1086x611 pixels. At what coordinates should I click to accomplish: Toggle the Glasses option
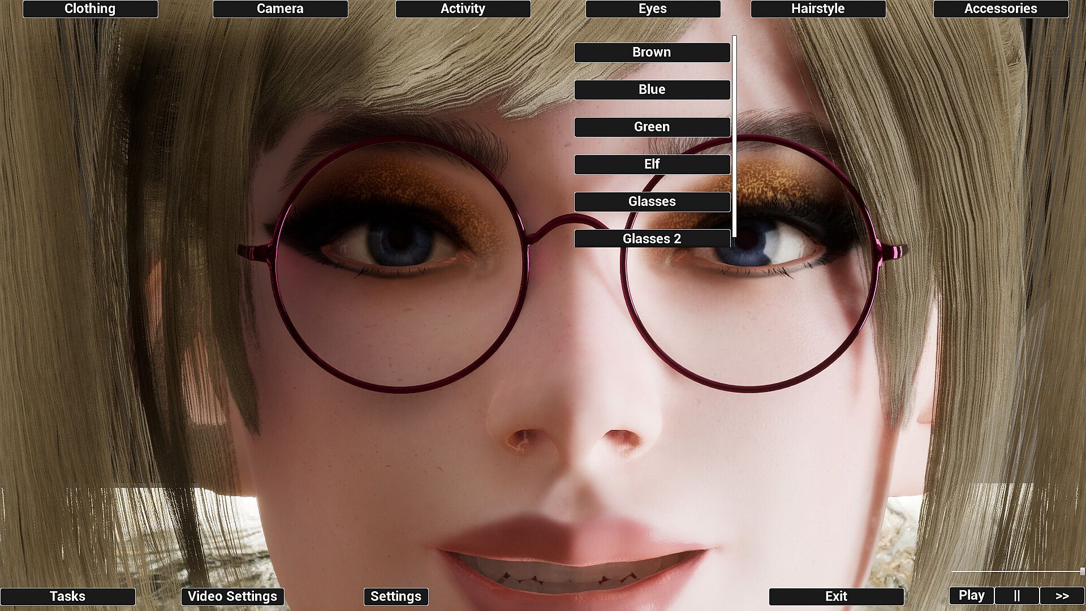(x=652, y=202)
